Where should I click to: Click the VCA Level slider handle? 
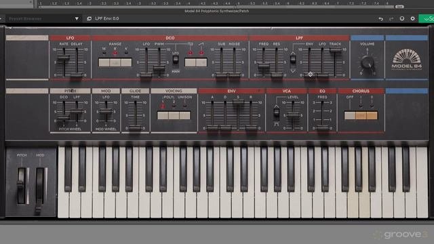click(293, 115)
